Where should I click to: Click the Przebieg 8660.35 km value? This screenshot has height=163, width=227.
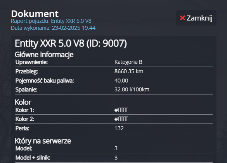coord(129,71)
